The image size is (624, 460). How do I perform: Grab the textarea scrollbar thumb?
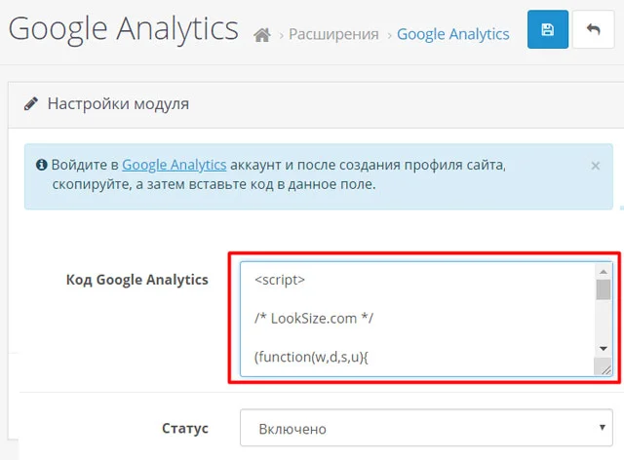(604, 289)
